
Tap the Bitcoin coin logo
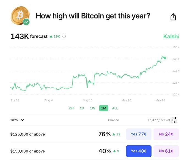click(20, 15)
